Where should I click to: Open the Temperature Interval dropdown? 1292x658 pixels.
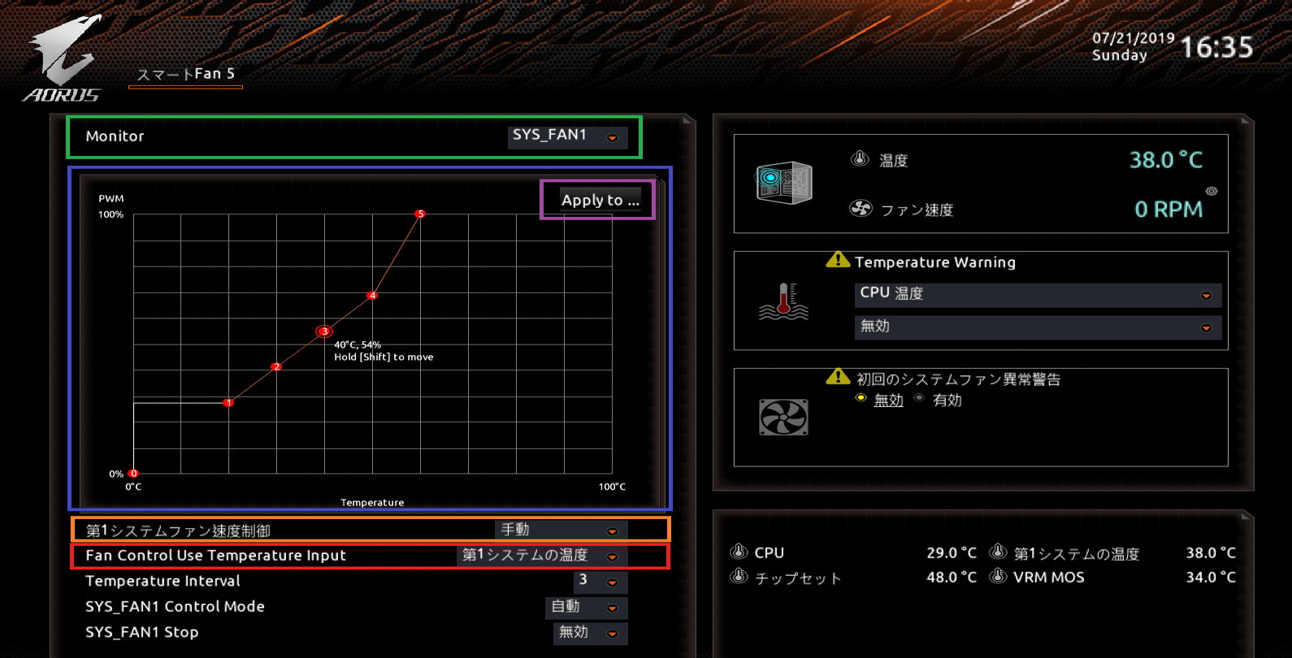600,581
